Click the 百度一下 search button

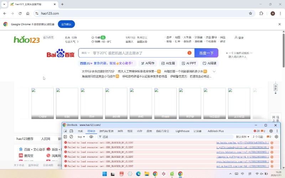tap(206, 53)
